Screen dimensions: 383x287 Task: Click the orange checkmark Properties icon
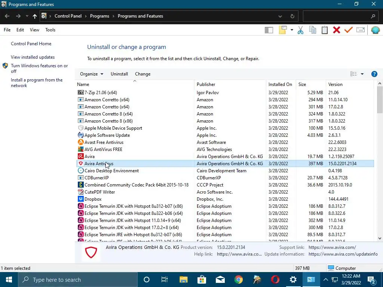[349, 30]
